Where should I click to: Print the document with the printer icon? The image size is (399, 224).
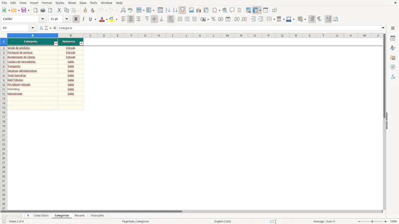point(43,10)
